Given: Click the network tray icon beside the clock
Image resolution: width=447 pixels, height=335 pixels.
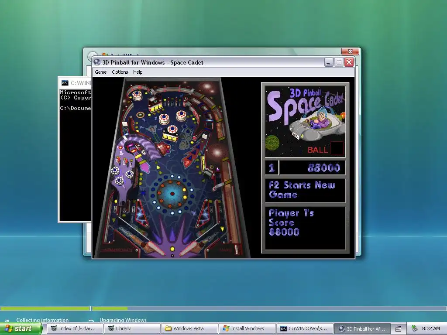Looking at the screenshot, I should pos(414,328).
